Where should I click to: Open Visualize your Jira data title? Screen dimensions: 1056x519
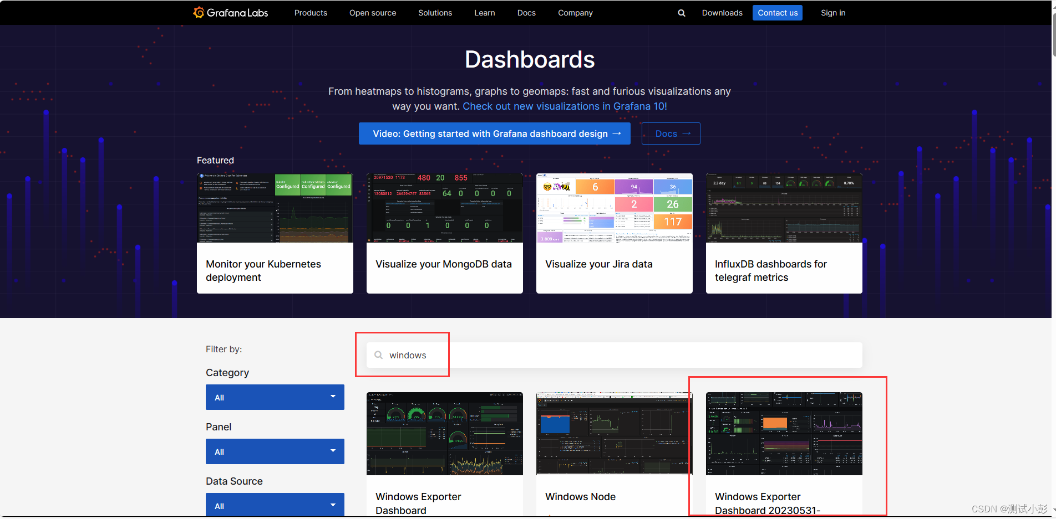pyautogui.click(x=599, y=264)
